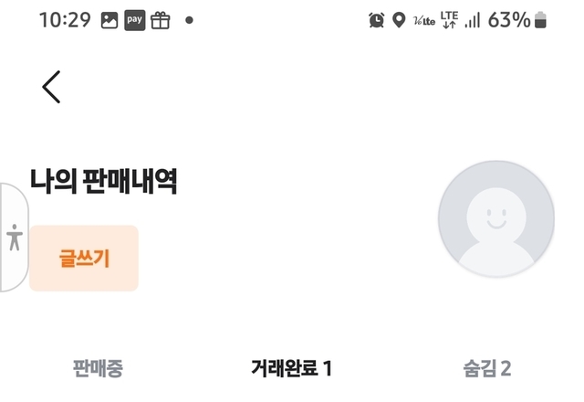Tap the profile avatar picture
This screenshot has width=584, height=402.
(x=495, y=220)
